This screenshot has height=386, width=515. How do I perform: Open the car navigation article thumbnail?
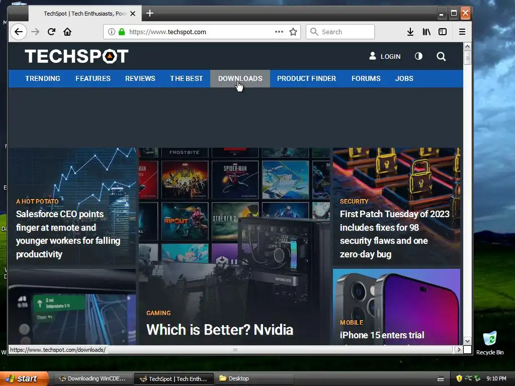(72, 307)
